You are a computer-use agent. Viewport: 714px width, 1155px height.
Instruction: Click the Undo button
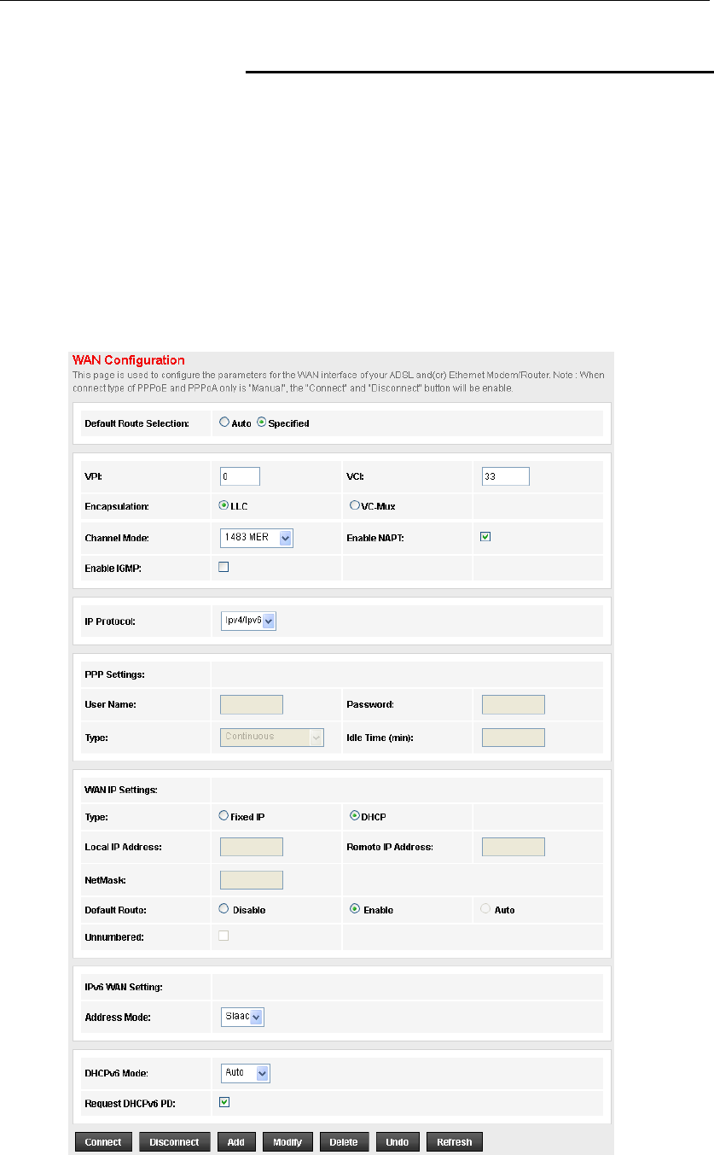[398, 1142]
